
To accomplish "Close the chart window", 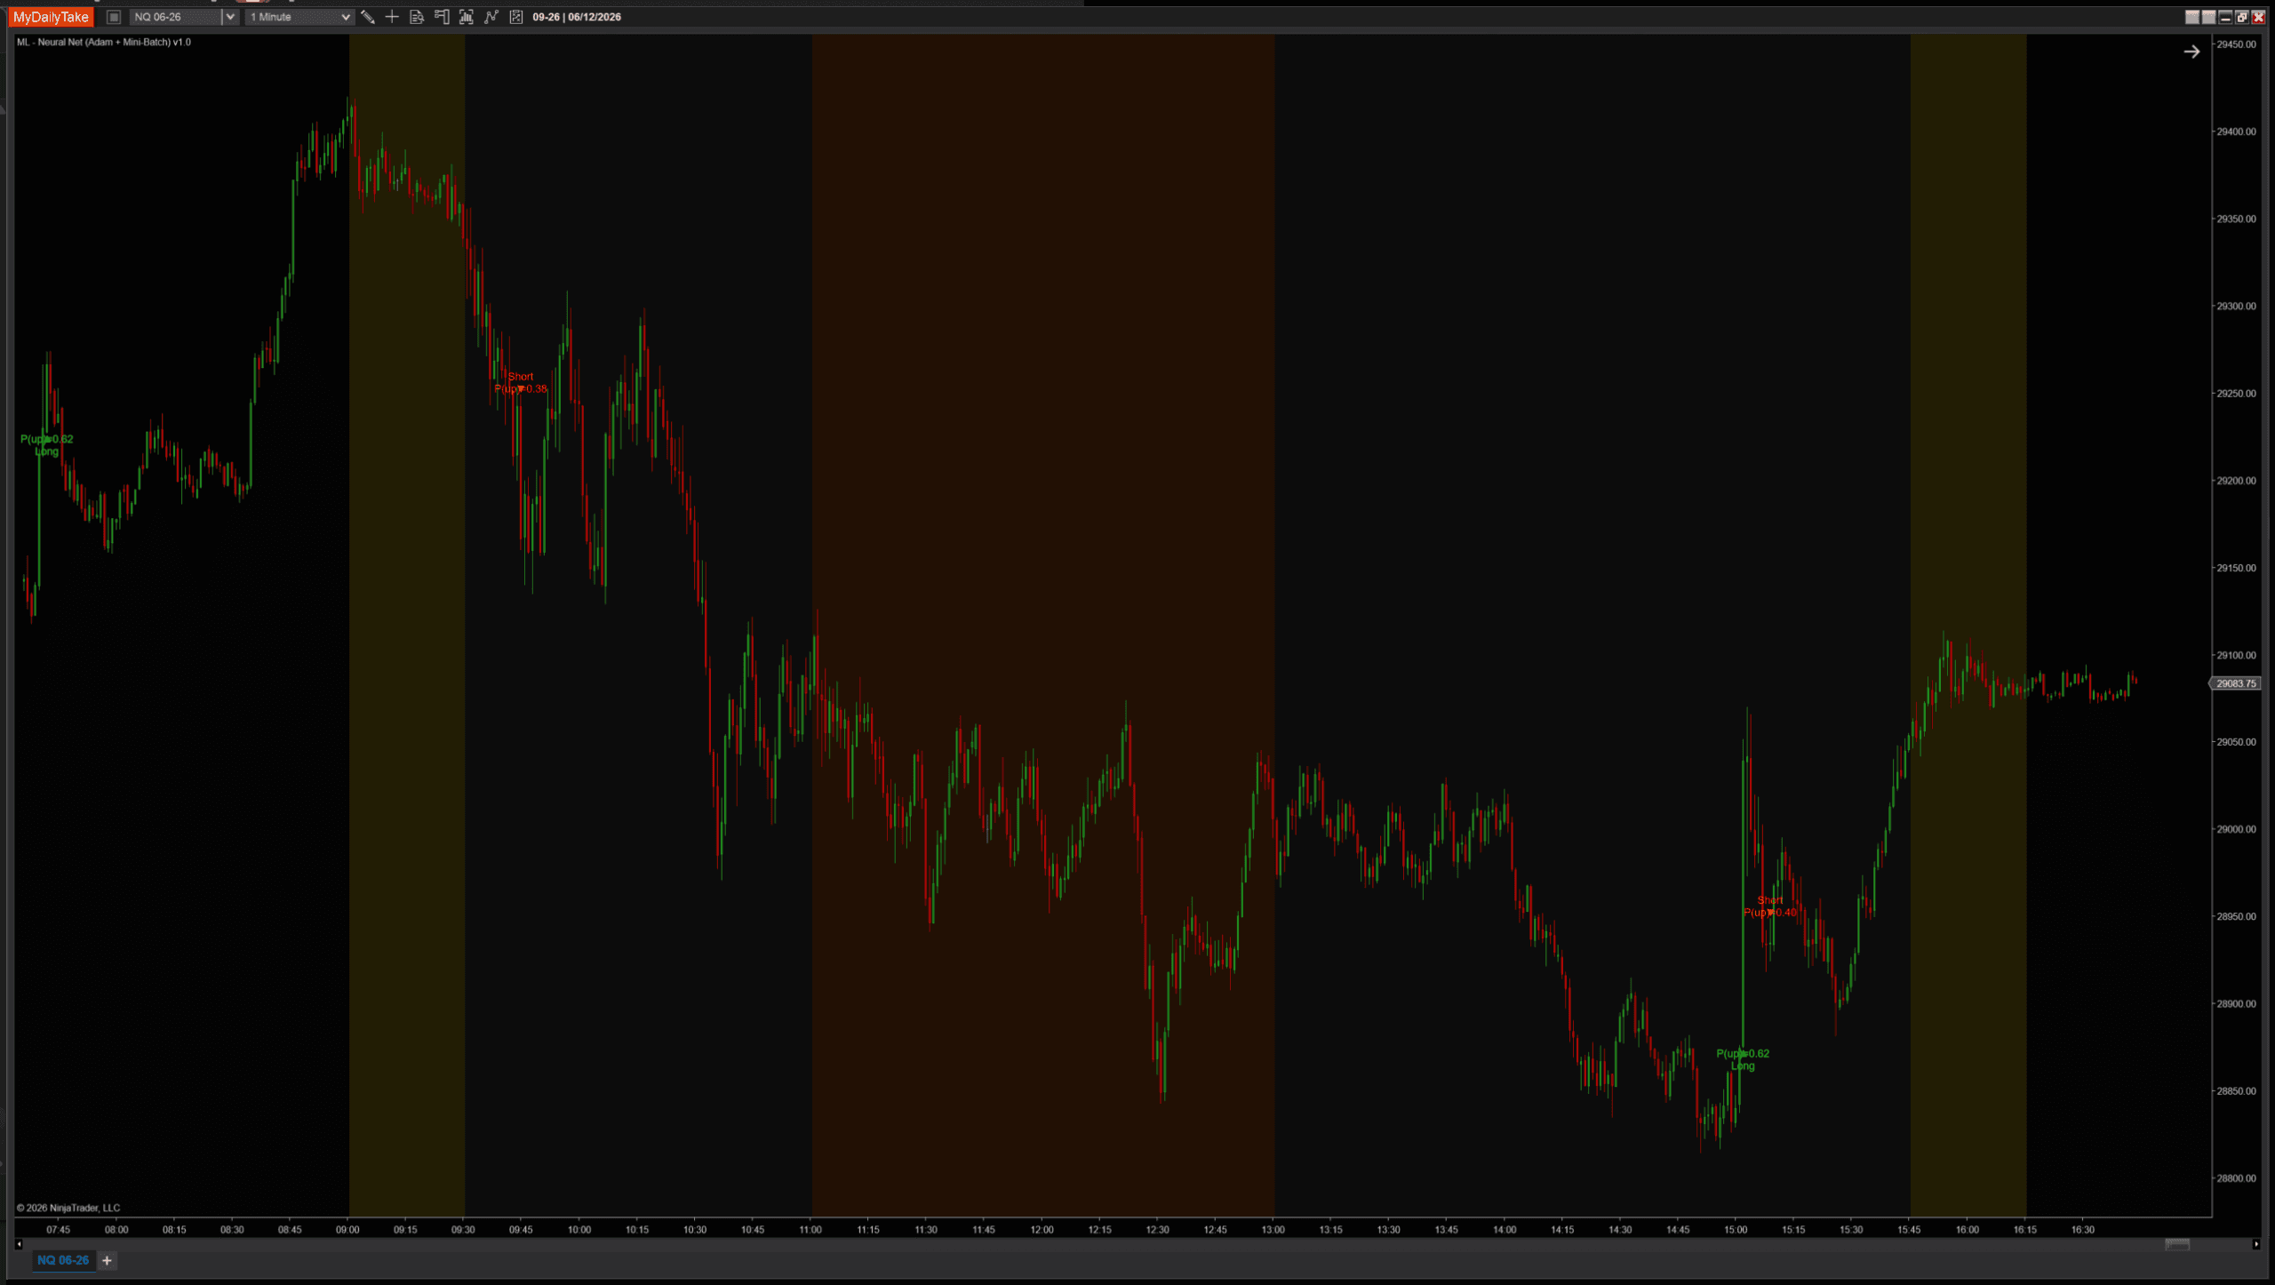I will pos(2258,17).
